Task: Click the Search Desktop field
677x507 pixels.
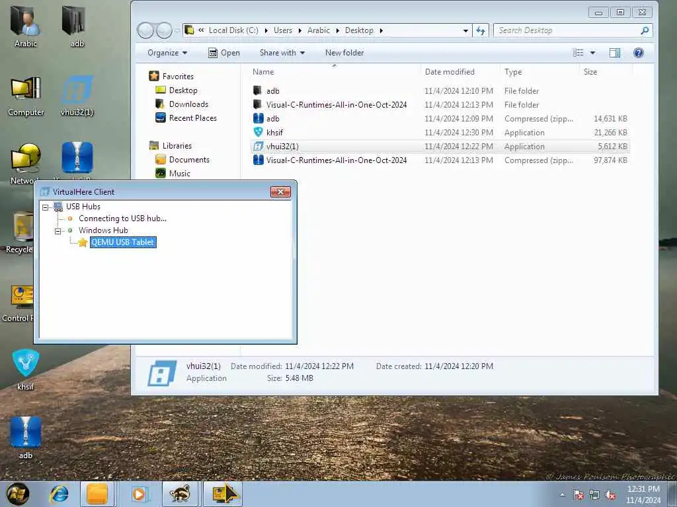Action: click(x=573, y=30)
